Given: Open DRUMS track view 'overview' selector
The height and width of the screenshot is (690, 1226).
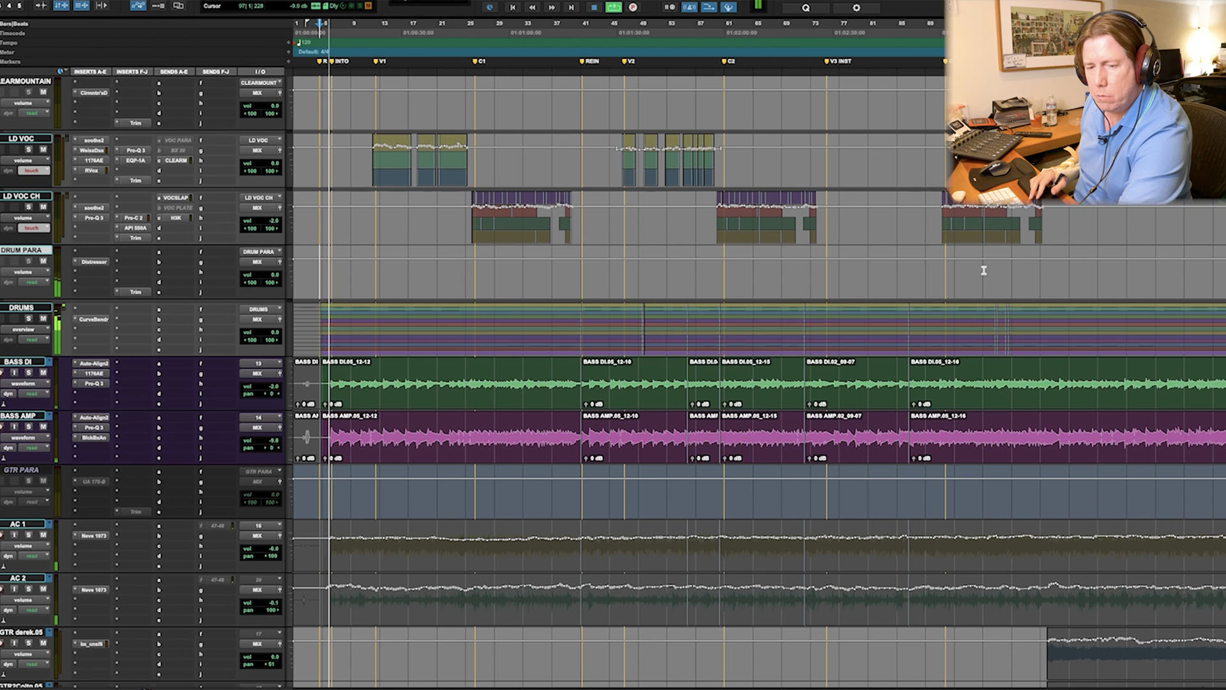Looking at the screenshot, I should coord(25,330).
